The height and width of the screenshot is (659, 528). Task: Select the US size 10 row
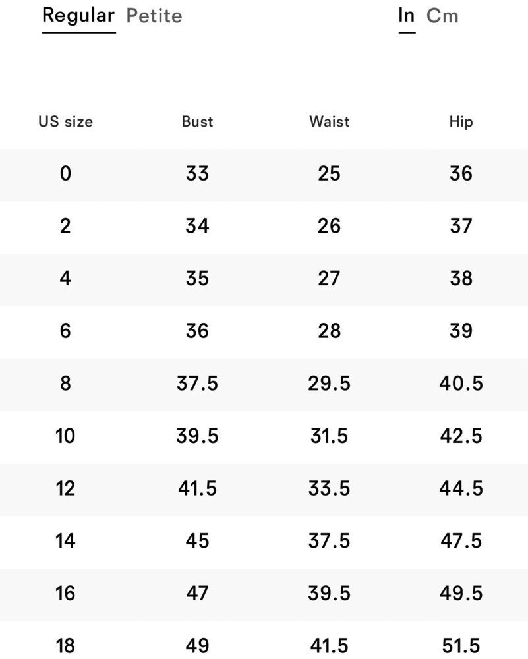click(x=264, y=437)
